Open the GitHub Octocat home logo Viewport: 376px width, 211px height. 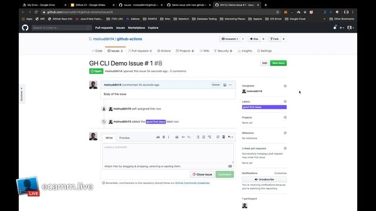coord(25,28)
